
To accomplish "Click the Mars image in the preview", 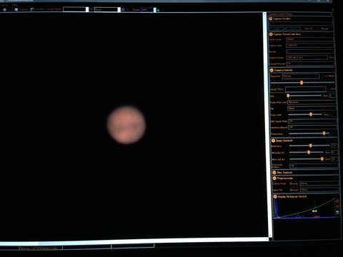I will tap(126, 125).
